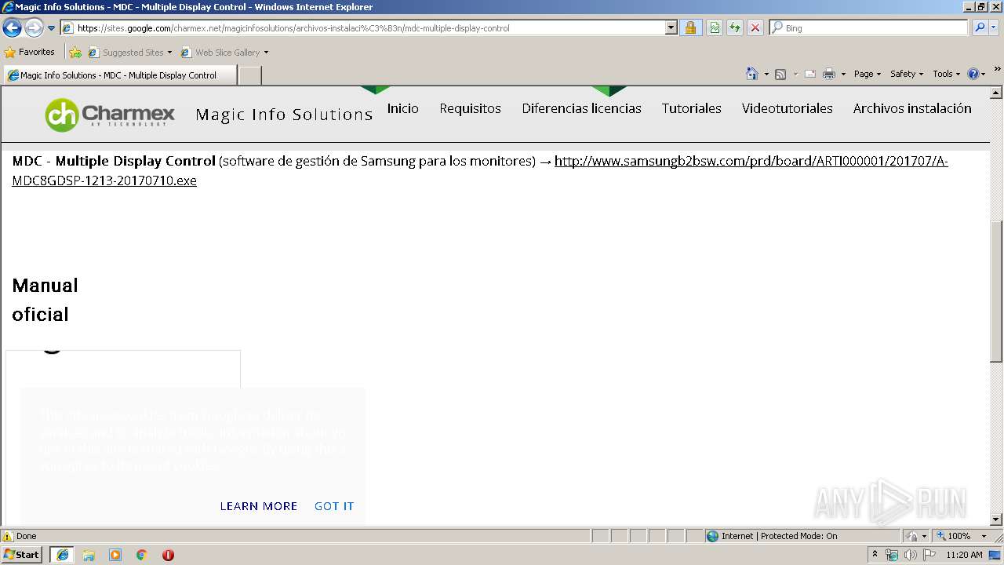This screenshot has width=1004, height=565.
Task: Show hidden system tray icons
Action: point(875,555)
